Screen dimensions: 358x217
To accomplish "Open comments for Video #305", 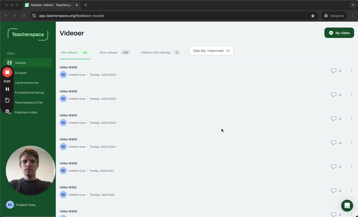I will point(336,95).
